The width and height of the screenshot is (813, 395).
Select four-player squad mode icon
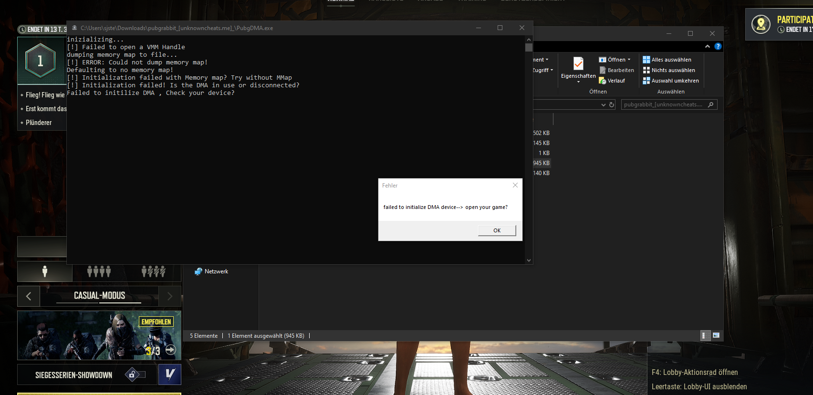pyautogui.click(x=99, y=271)
